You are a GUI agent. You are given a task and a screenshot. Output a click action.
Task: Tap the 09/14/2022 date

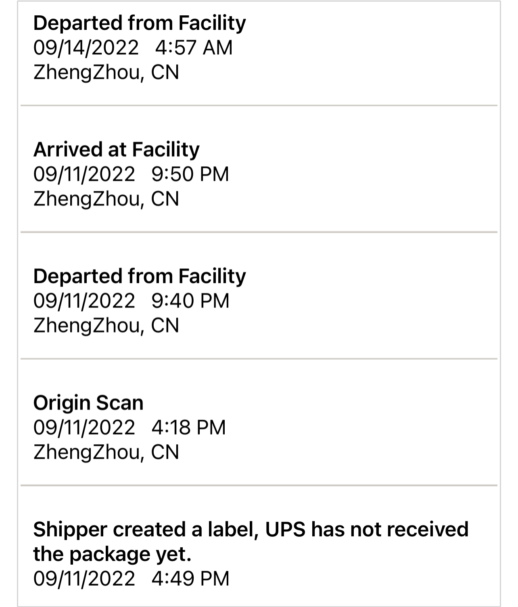(86, 48)
